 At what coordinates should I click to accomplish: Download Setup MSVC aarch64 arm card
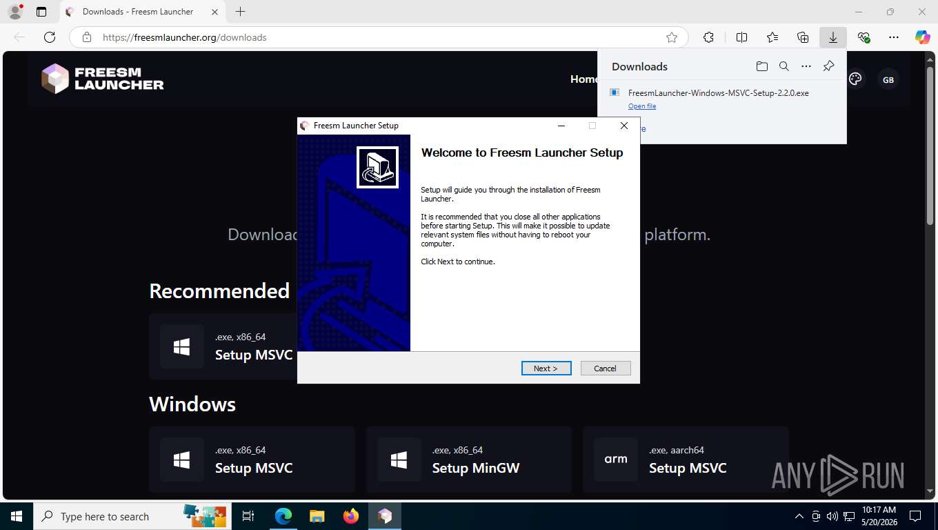686,460
